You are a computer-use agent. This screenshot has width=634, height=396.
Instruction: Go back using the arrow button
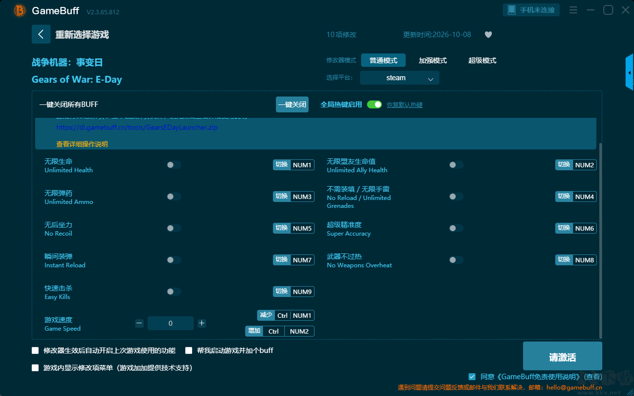(x=41, y=34)
